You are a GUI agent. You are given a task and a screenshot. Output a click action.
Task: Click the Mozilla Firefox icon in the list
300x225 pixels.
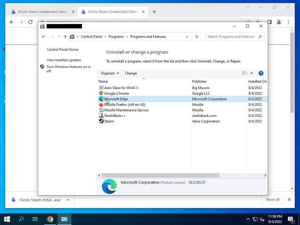101,105
